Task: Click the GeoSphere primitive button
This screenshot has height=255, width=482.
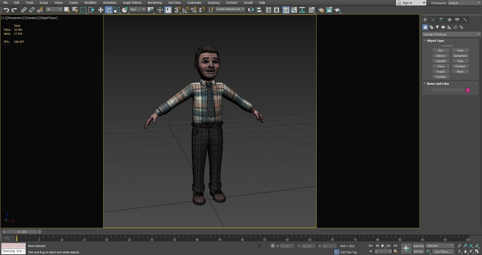Action: (460, 56)
